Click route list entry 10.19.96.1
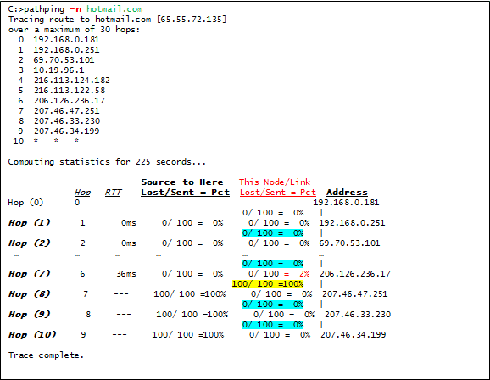This screenshot has width=490, height=380. (58, 70)
